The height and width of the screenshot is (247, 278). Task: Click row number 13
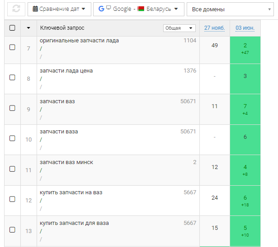(x=28, y=231)
